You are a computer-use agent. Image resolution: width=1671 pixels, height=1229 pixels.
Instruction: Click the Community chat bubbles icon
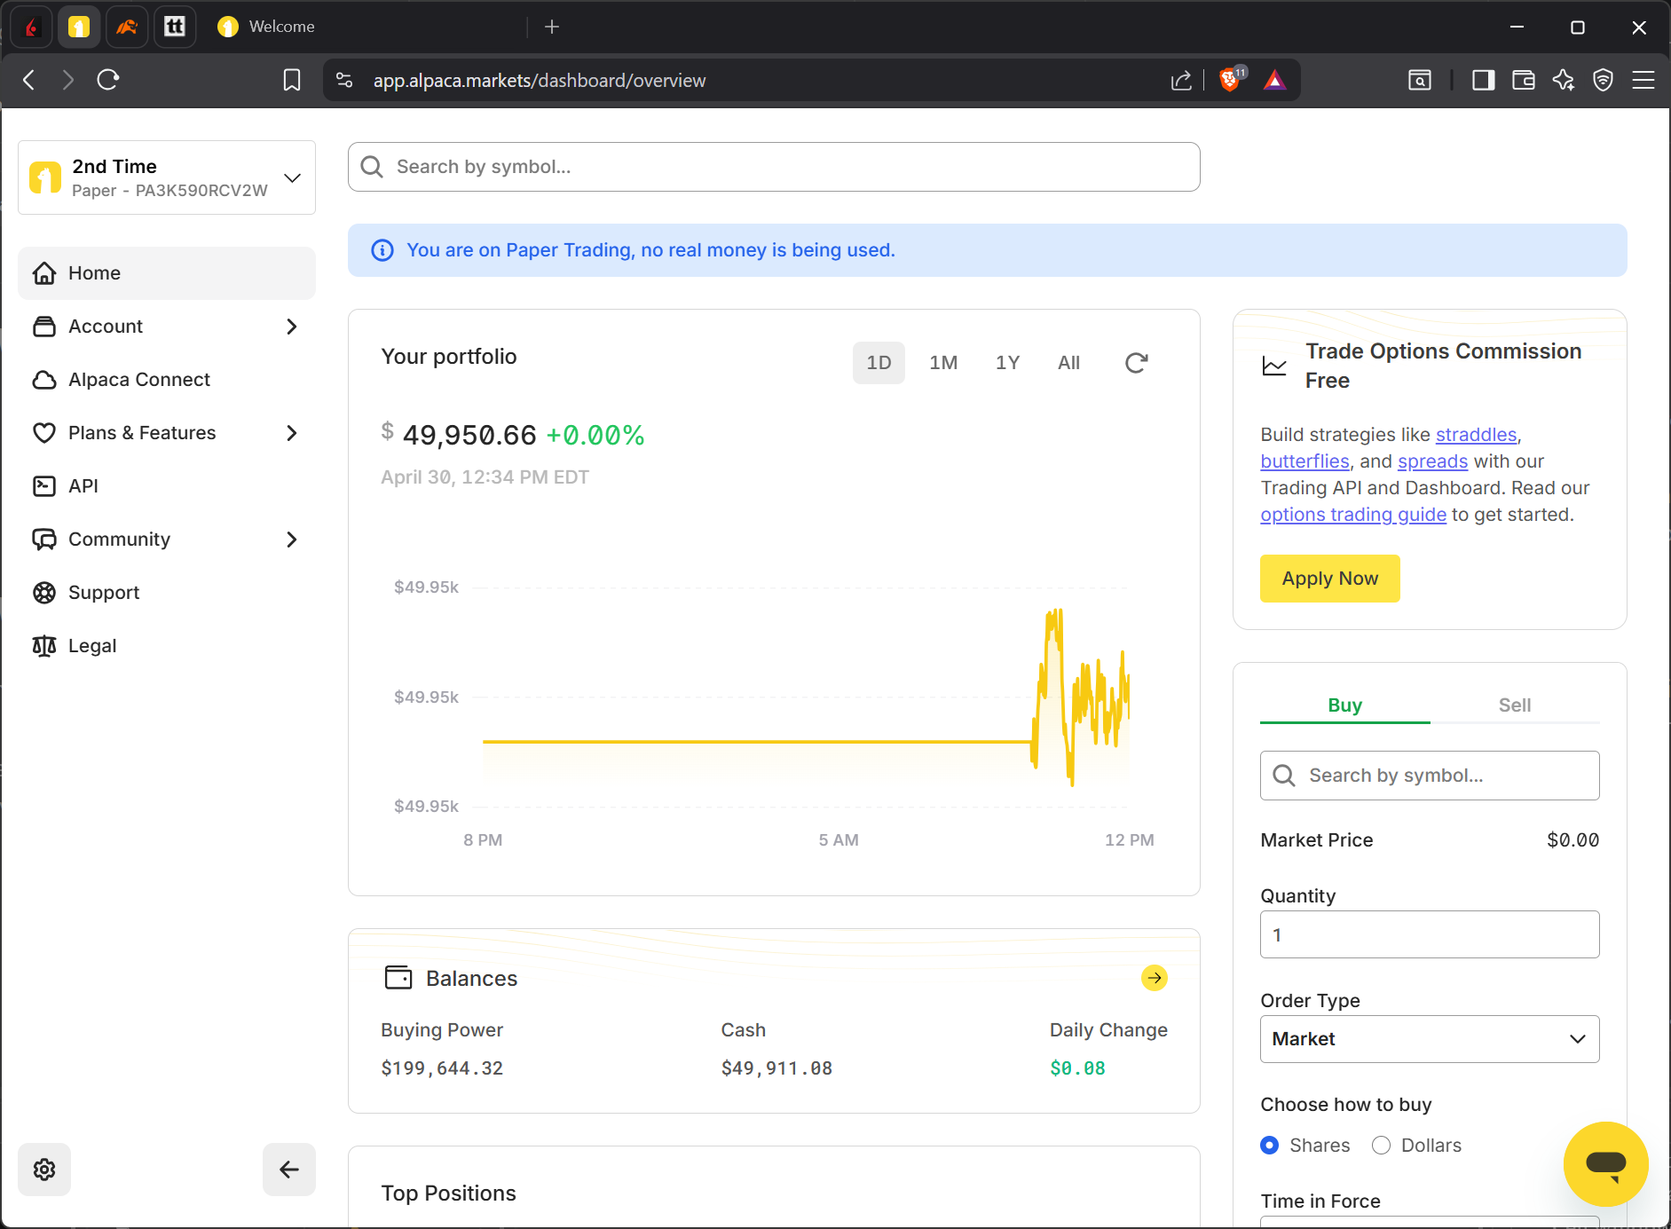44,540
